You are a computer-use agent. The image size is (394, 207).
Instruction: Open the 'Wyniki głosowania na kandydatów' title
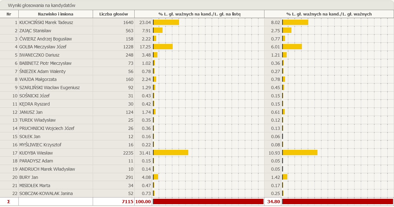tap(42, 6)
